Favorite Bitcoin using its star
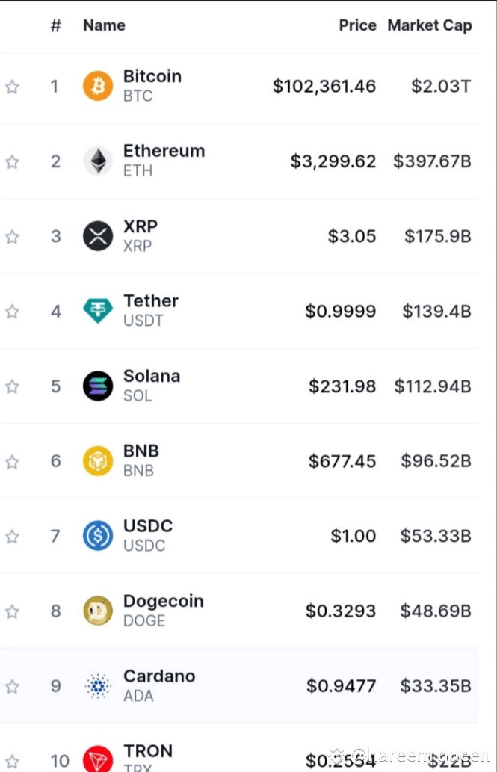 [x=12, y=87]
